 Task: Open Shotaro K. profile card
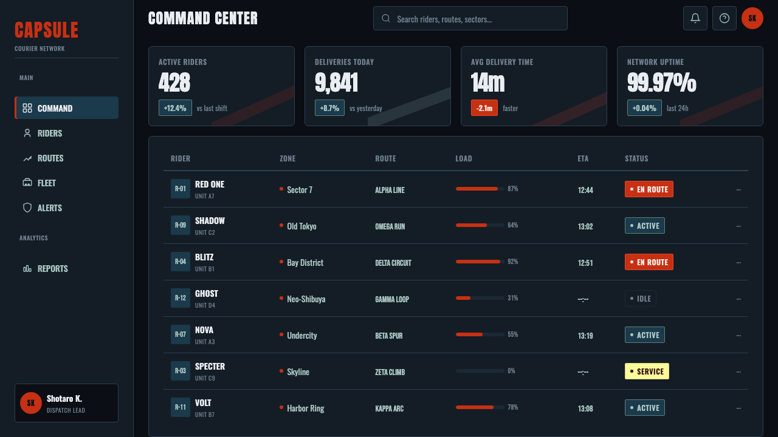66,403
